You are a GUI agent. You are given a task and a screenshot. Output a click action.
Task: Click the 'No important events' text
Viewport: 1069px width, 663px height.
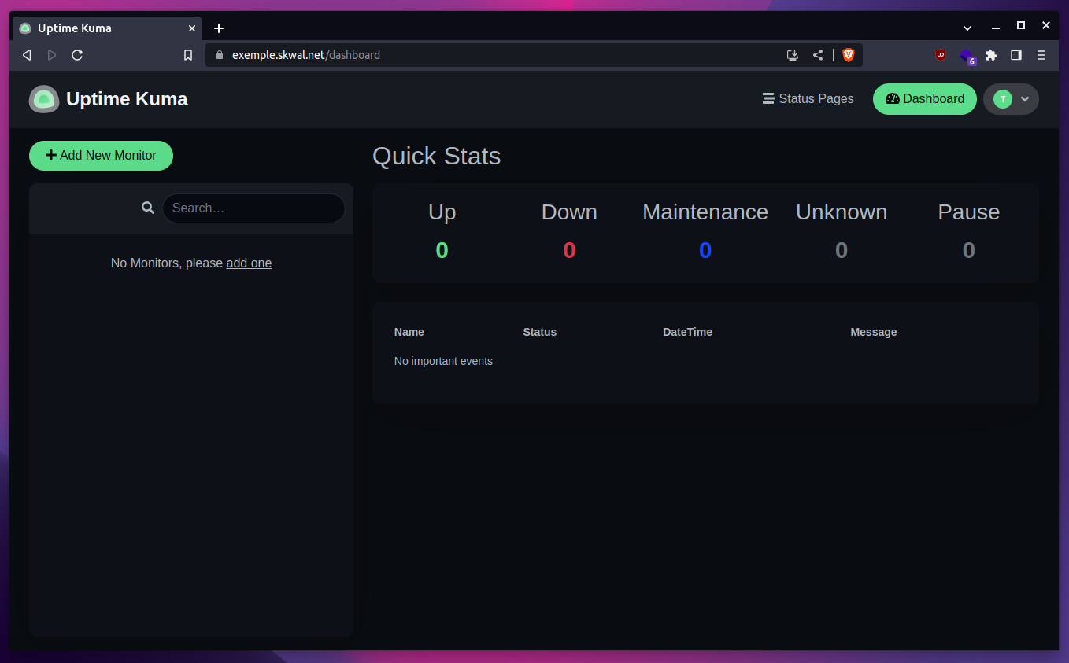(443, 361)
